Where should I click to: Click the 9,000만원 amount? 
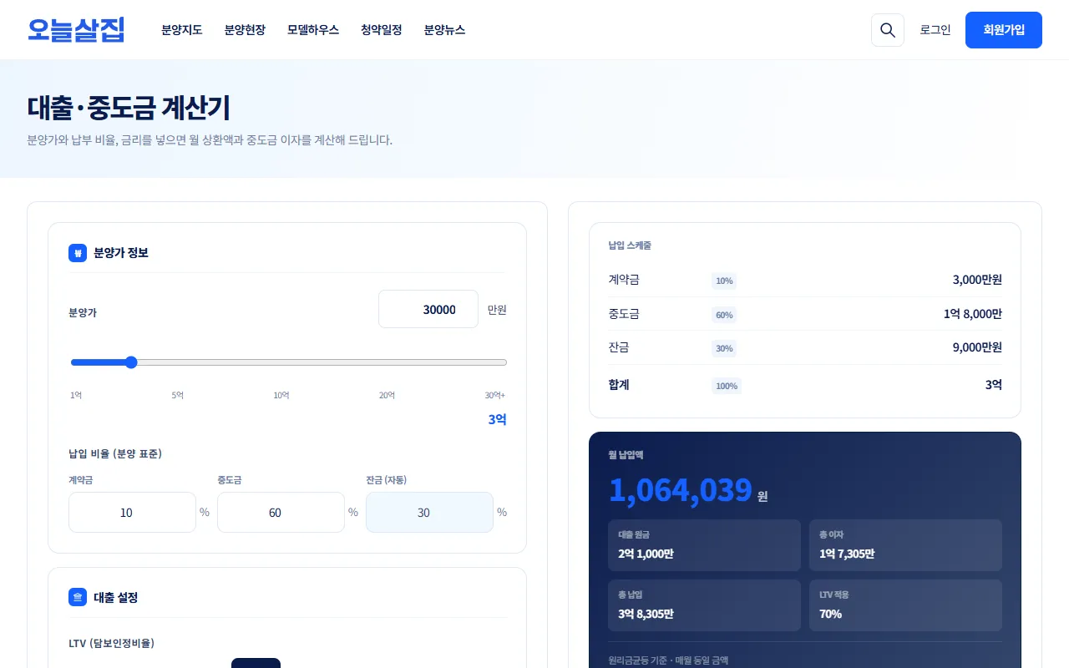pos(977,347)
